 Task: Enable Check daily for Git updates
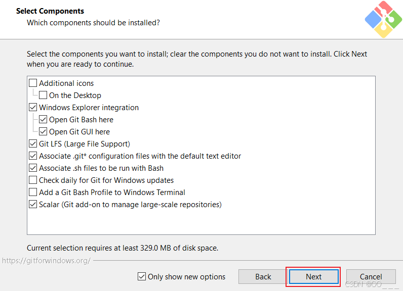pos(33,180)
